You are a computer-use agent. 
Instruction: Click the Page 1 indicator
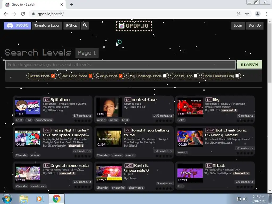click(x=87, y=53)
